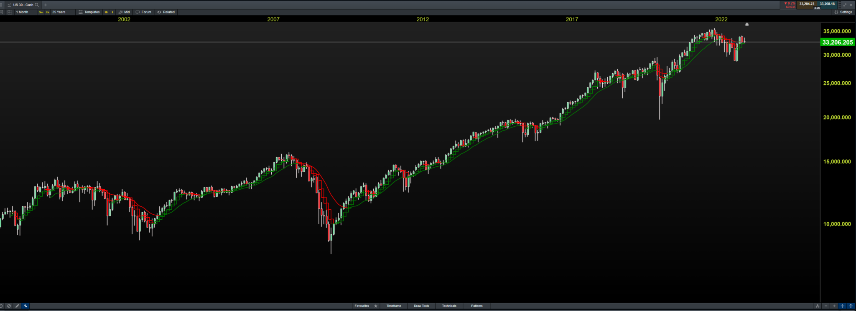Viewport: 856px width, 311px height.
Task: Open chart Settings
Action: coord(843,12)
